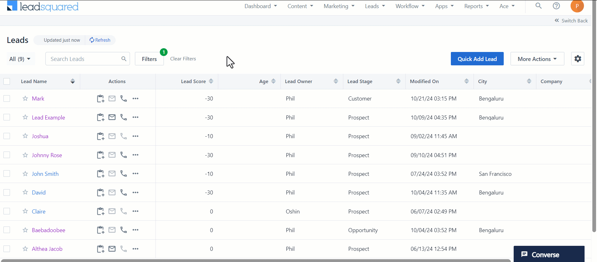Sort by the Lead Score column
Viewport: 597px width, 262px height.
(x=211, y=82)
